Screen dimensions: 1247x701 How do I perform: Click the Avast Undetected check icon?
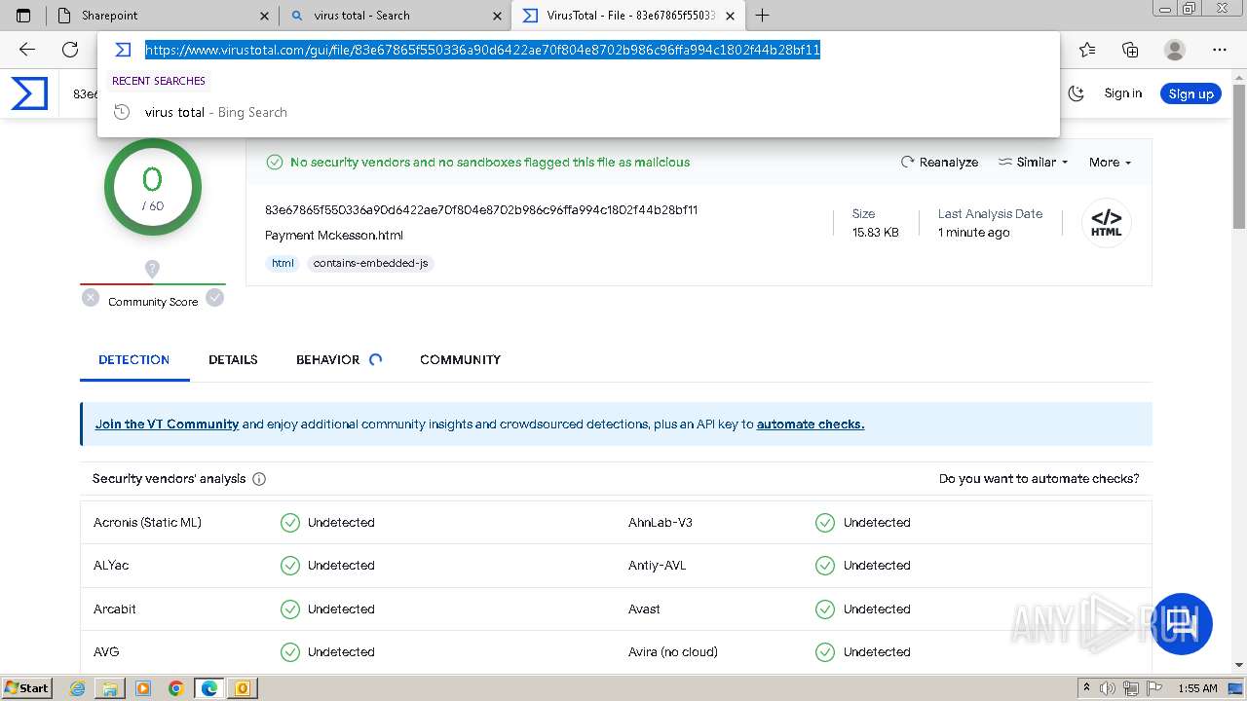(x=825, y=609)
